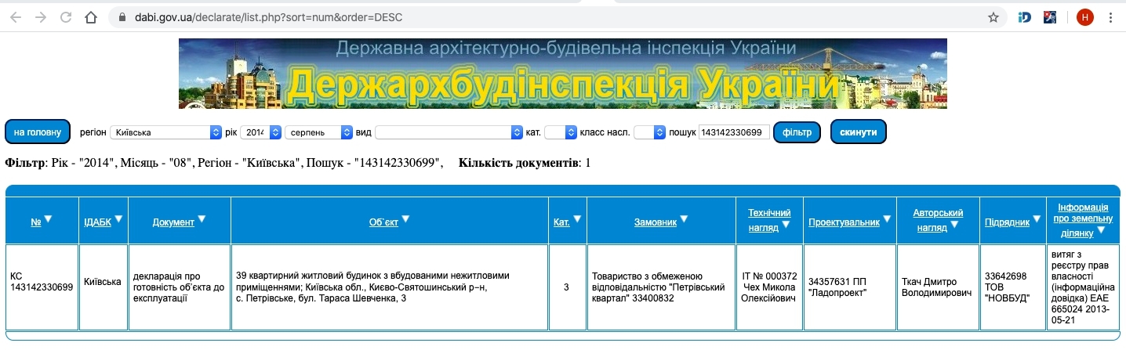
Task: Sort by № column header link
Action: click(36, 222)
